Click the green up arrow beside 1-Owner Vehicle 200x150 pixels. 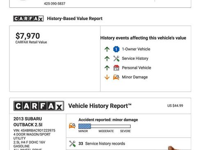pos(107,49)
